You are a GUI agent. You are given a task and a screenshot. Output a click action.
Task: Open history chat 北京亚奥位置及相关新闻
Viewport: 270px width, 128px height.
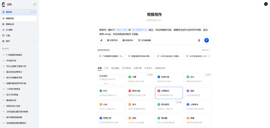click(x=19, y=112)
